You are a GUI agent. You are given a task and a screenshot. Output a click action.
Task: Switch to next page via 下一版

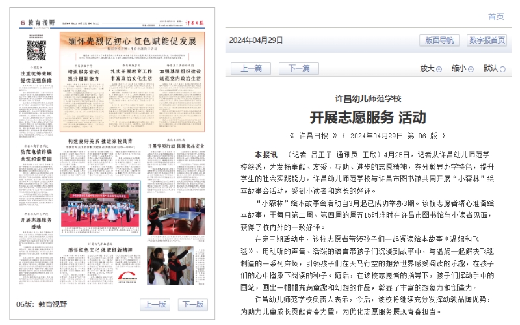(x=192, y=304)
